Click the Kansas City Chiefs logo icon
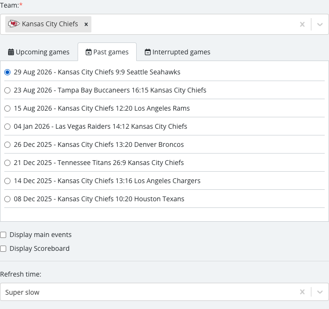This screenshot has width=329, height=309. click(14, 24)
